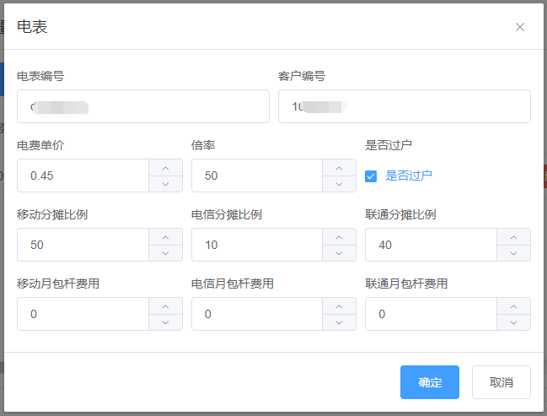Decrease 电信分摊比例 using down arrow
This screenshot has width=547, height=416.
click(339, 253)
